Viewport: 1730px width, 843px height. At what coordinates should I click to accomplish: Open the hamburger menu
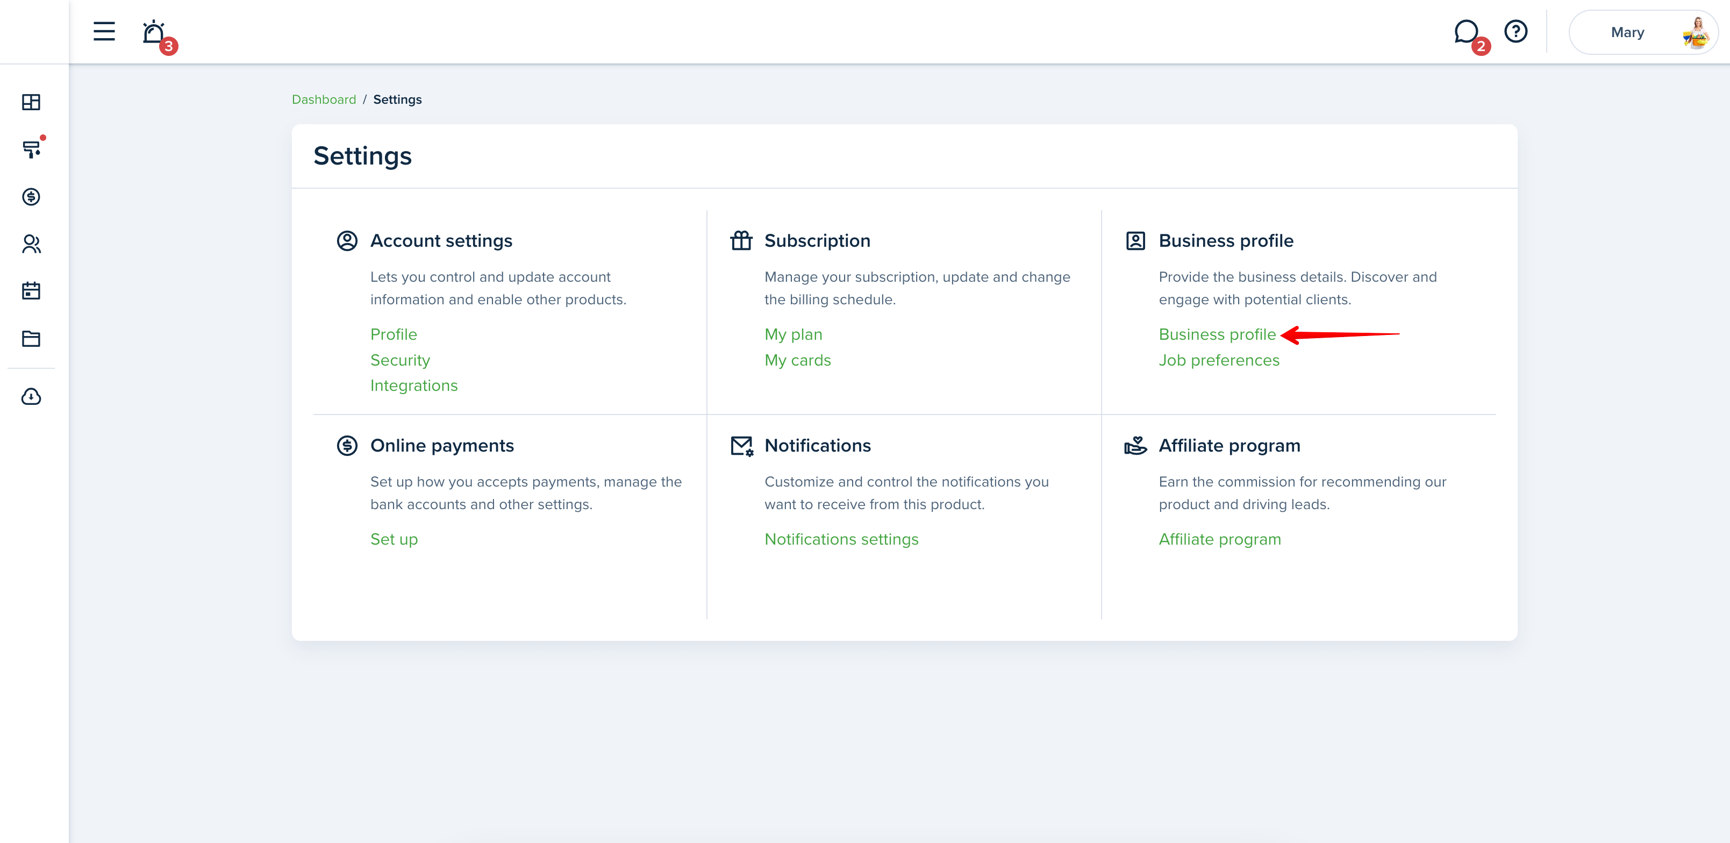(104, 32)
